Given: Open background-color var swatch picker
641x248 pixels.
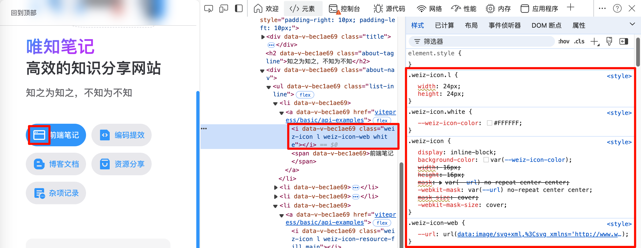Looking at the screenshot, I should click(486, 160).
